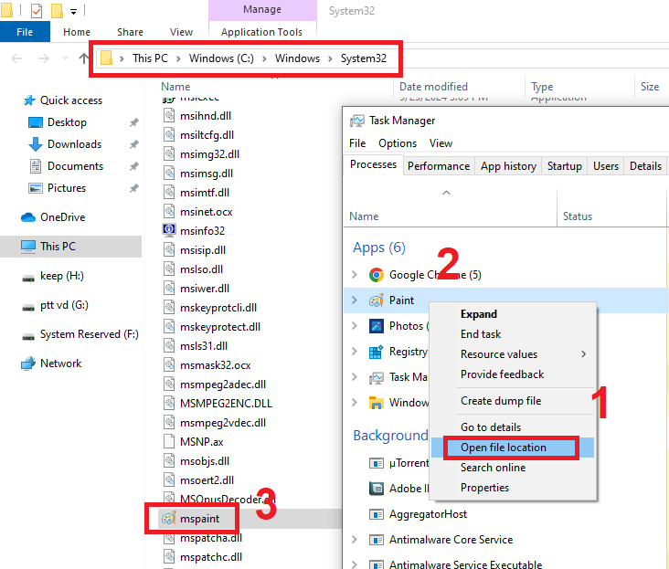Click the Photos app icon

(376, 326)
